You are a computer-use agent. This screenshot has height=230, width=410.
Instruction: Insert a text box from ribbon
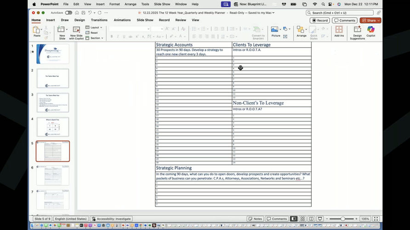coord(285,37)
